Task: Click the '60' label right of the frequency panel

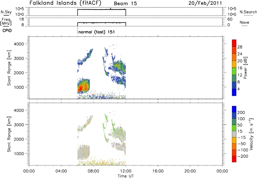Action: click(x=230, y=19)
